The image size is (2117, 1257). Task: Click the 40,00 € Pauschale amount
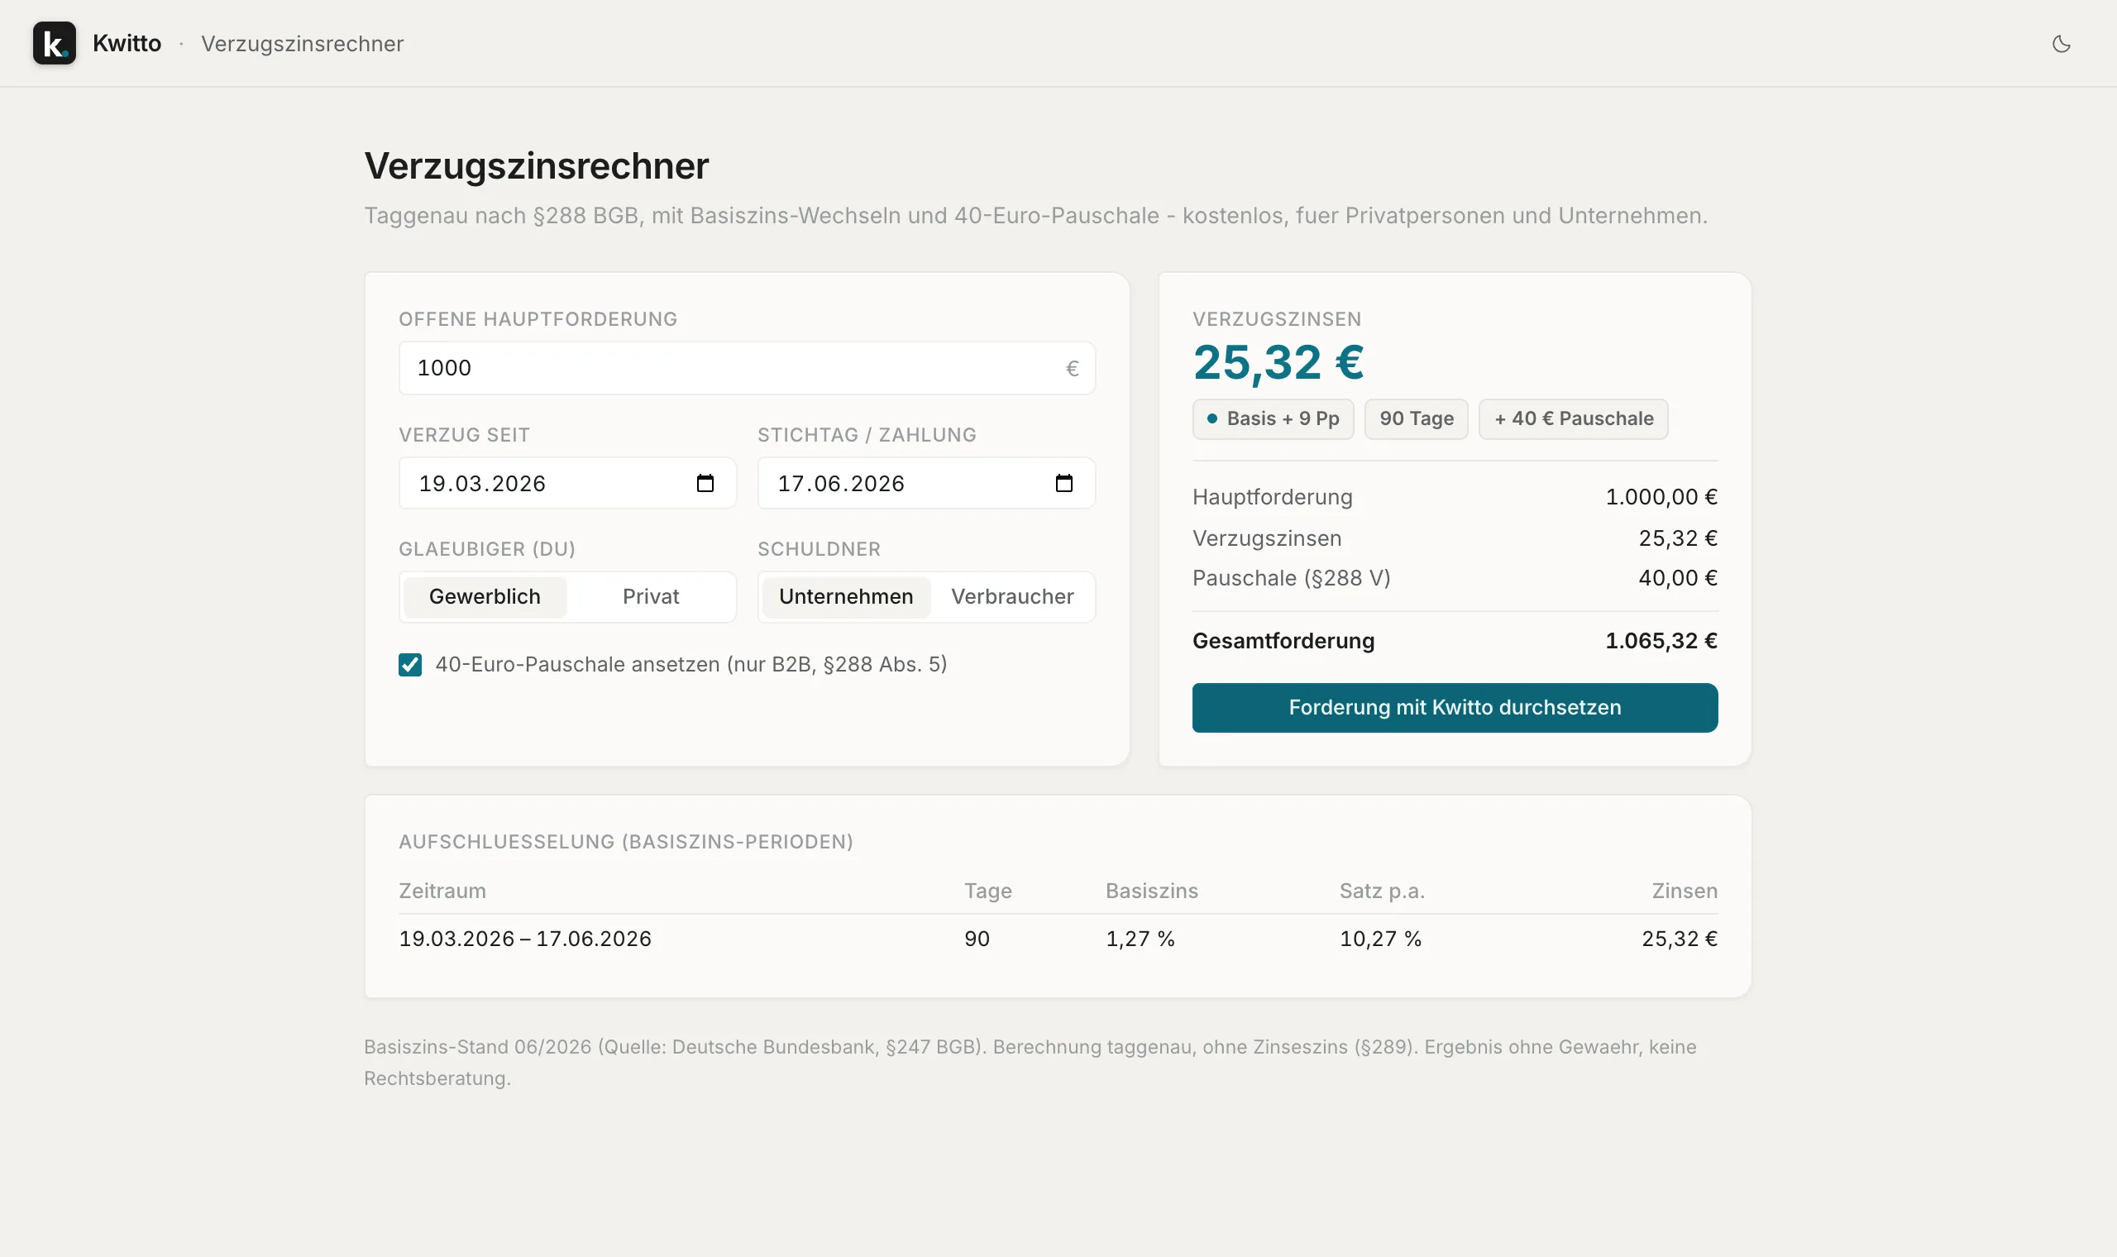coord(1678,579)
